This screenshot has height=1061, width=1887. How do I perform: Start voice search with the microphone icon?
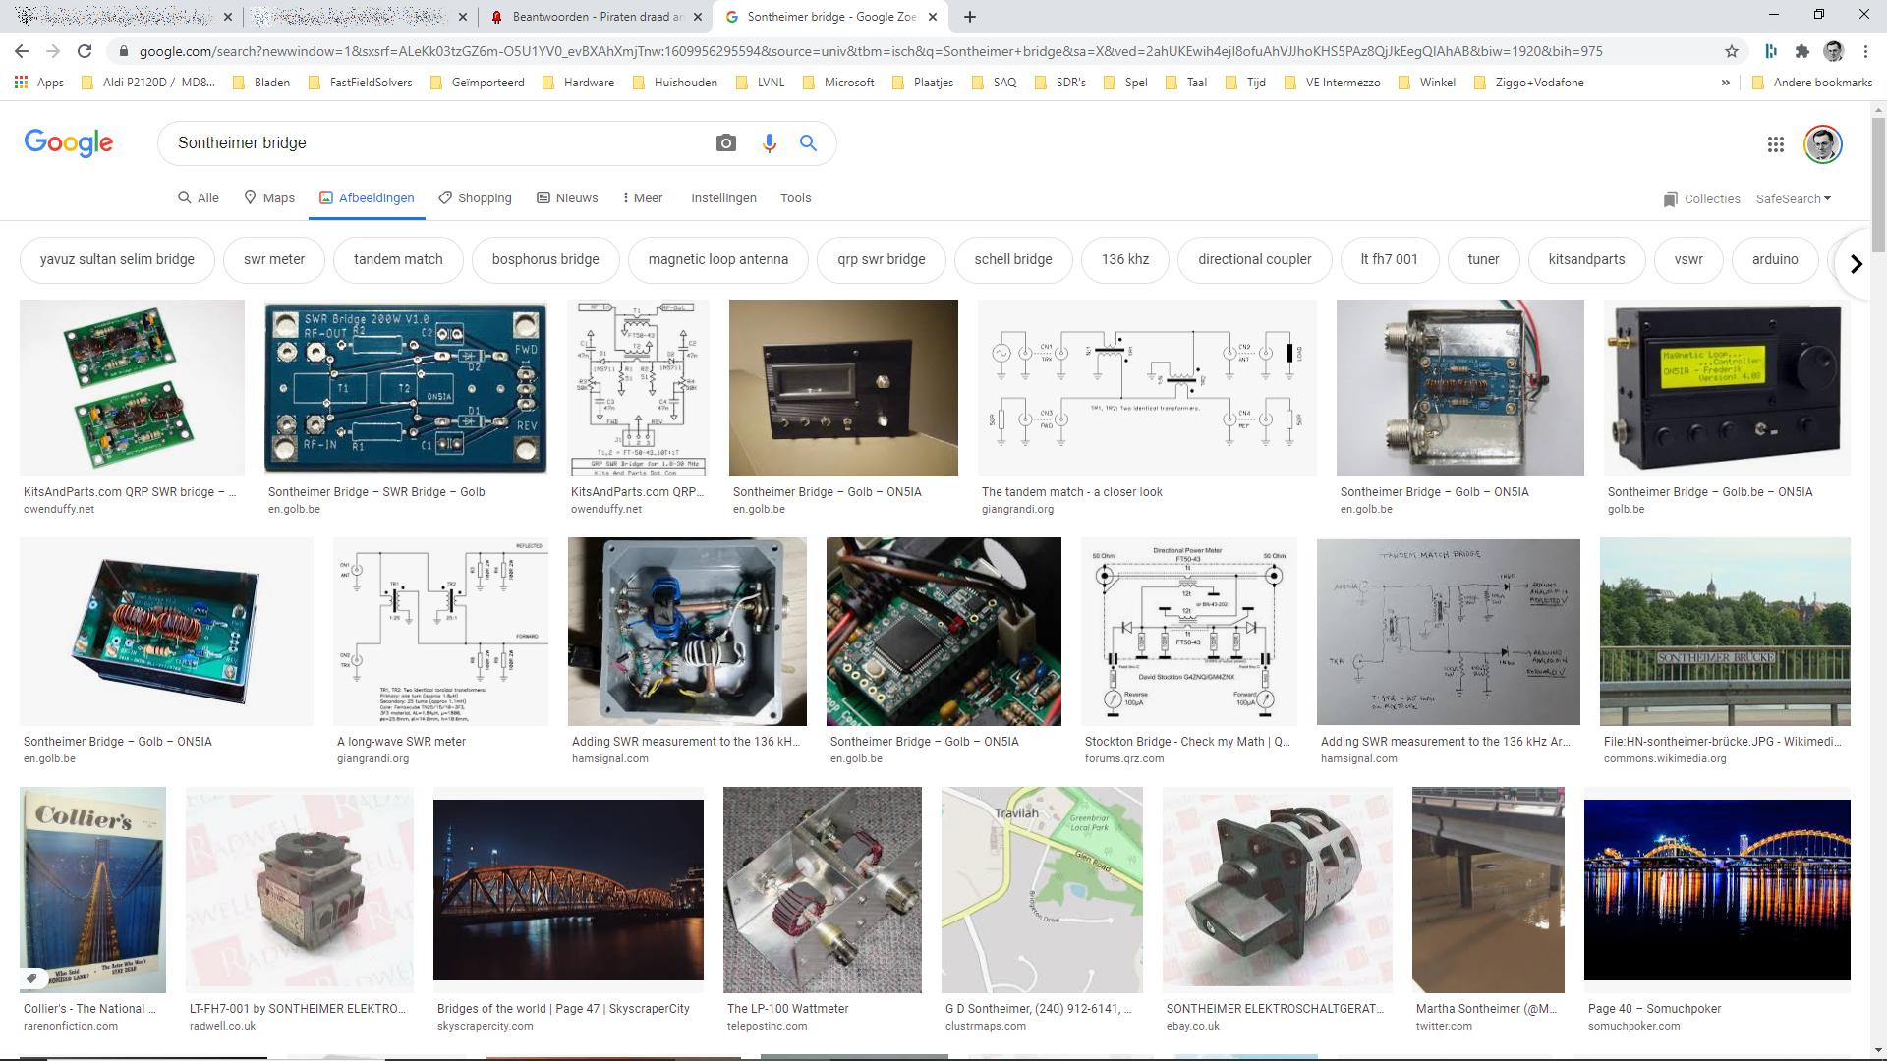click(x=770, y=143)
